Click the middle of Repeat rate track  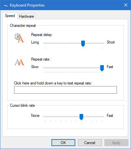pos(73,68)
